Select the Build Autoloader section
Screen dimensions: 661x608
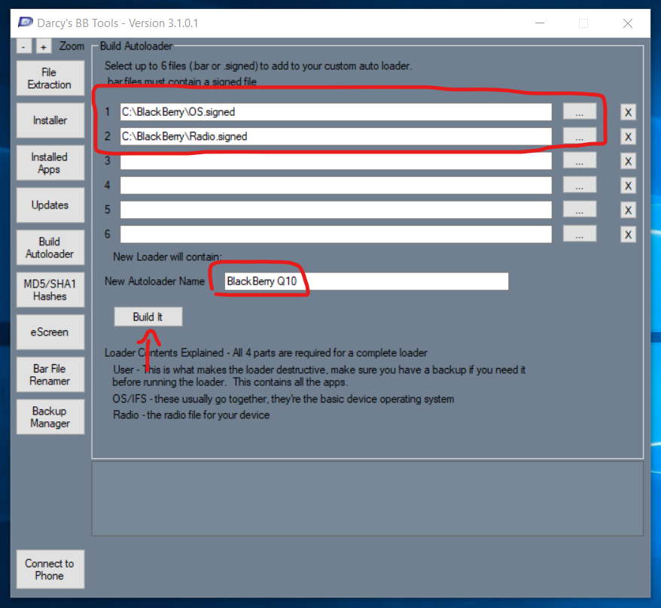click(50, 248)
